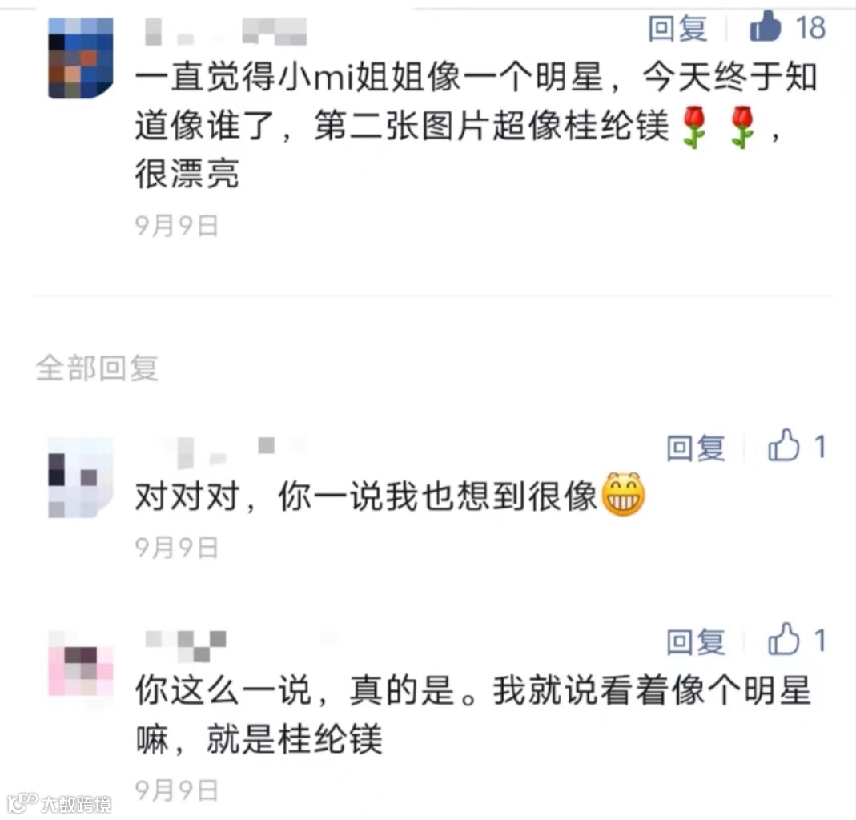Like the reply ending with 就是桂纶镁

click(783, 639)
